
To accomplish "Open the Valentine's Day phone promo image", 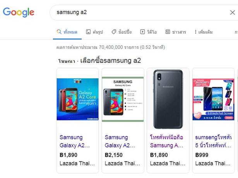I will (x=213, y=99).
